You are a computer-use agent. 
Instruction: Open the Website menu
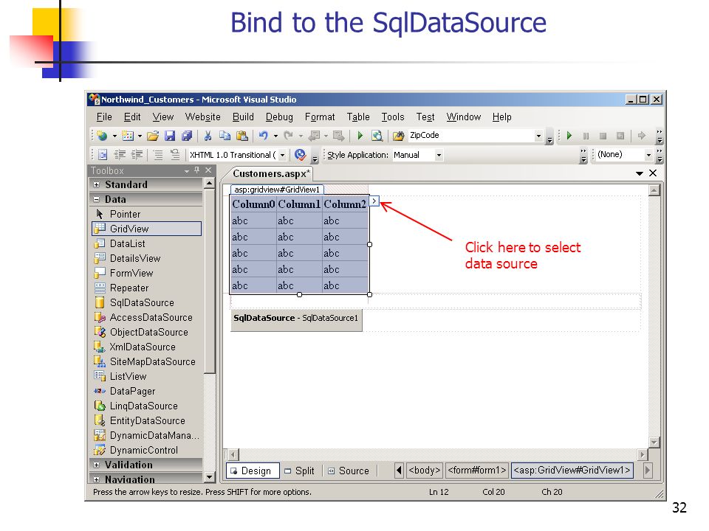click(203, 117)
